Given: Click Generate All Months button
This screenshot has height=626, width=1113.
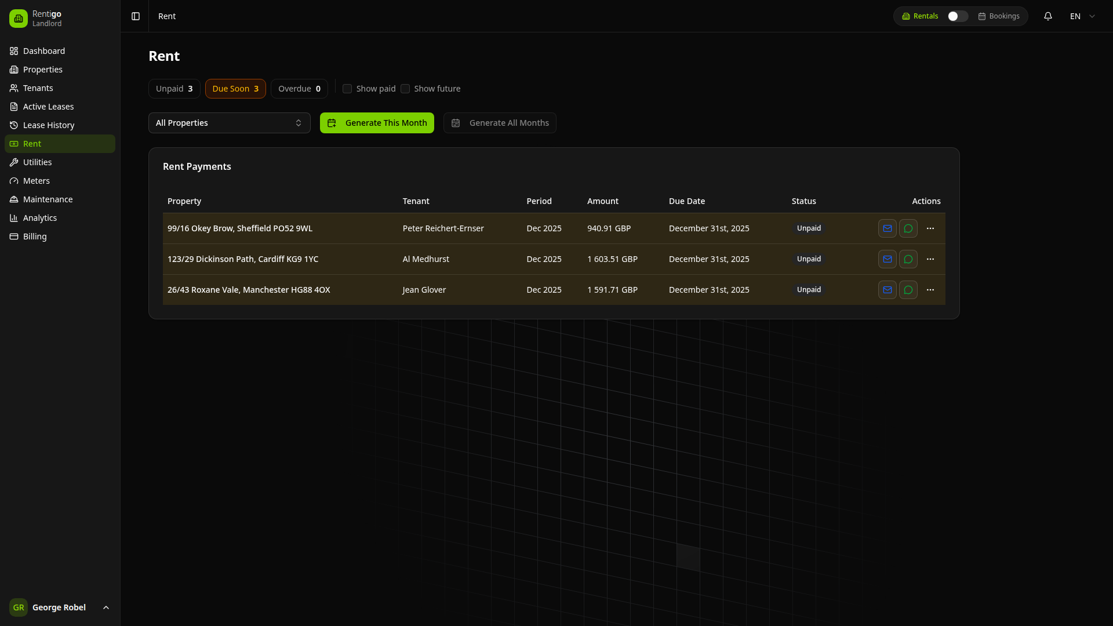Looking at the screenshot, I should [500, 123].
